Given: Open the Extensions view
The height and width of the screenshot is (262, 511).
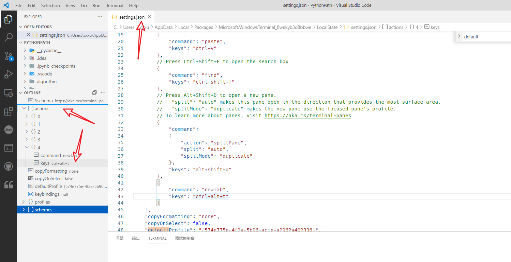Looking at the screenshot, I should coord(9,111).
